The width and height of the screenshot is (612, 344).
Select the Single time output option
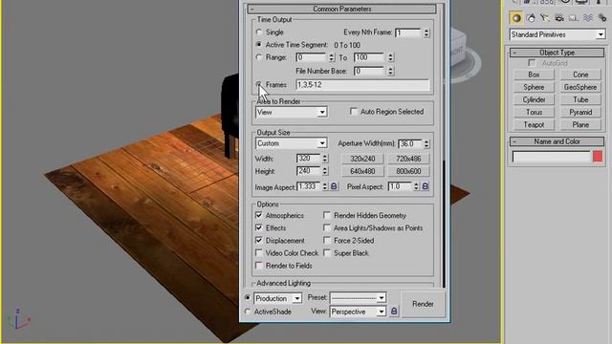click(259, 32)
